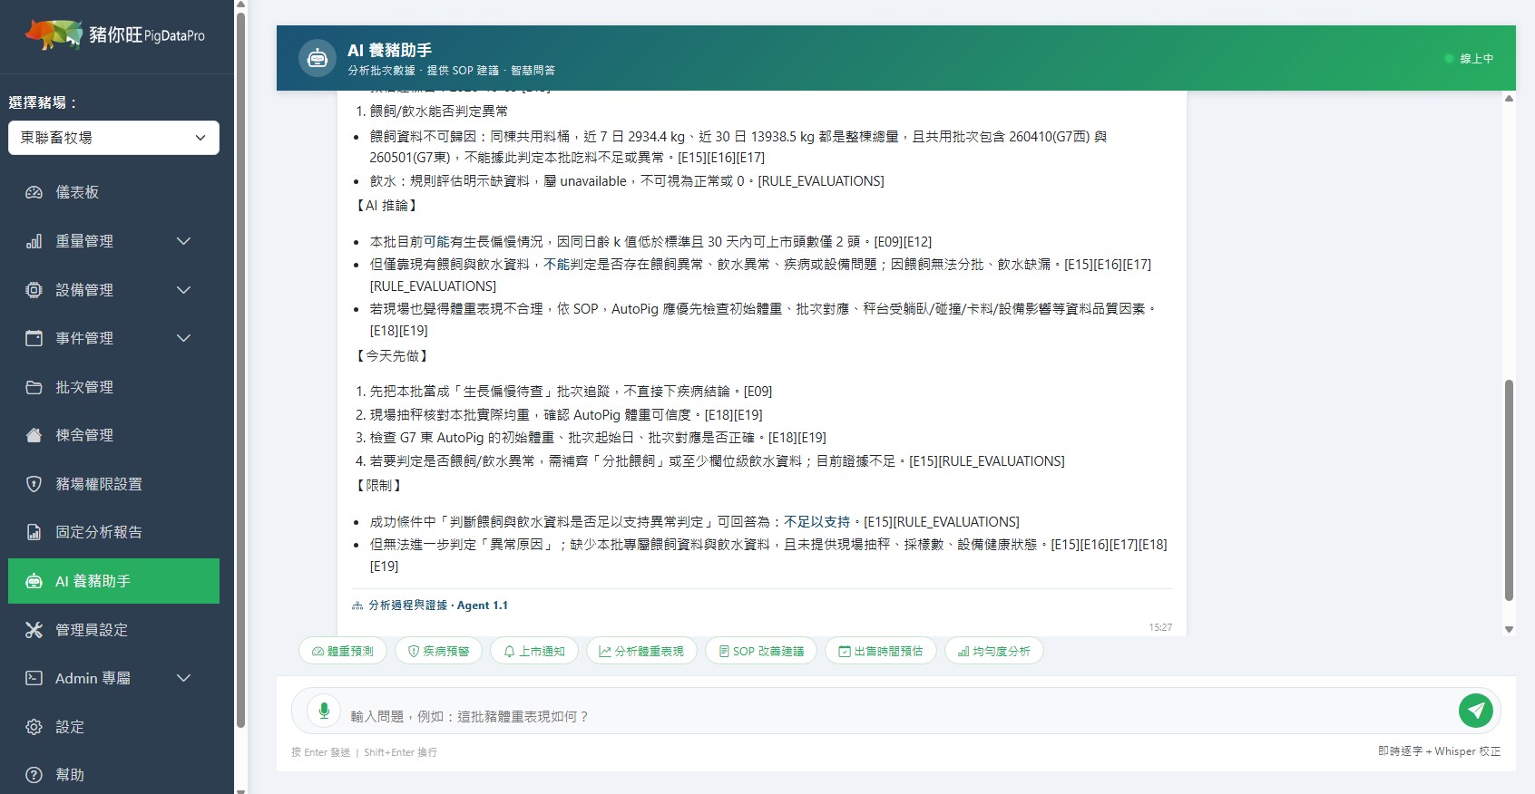Click the chat message input field
The height and width of the screenshot is (794, 1535).
point(895,711)
